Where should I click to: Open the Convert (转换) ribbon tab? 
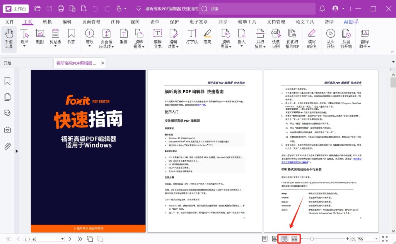point(47,22)
